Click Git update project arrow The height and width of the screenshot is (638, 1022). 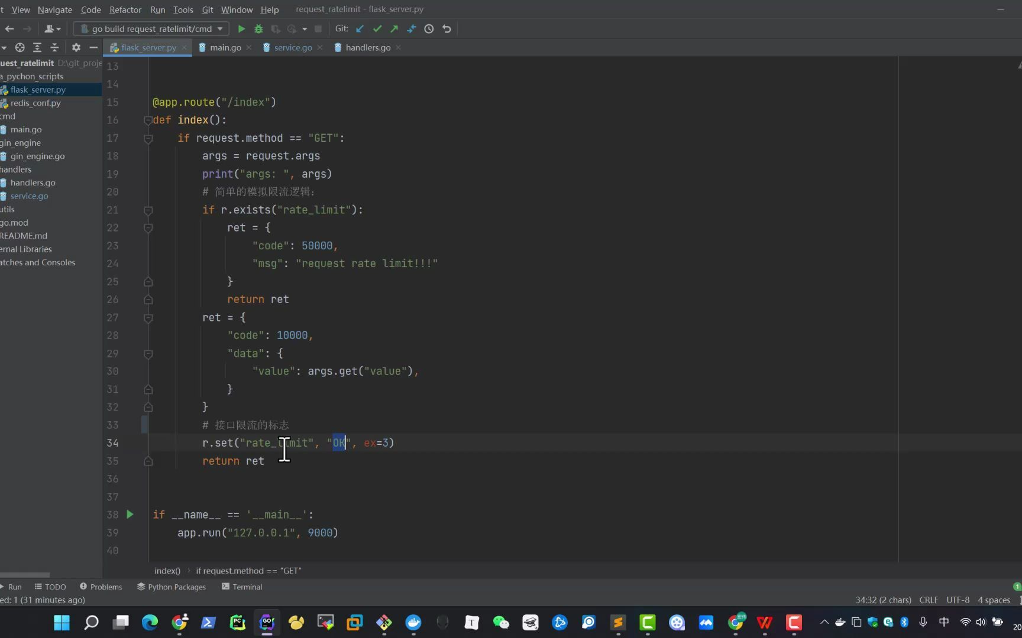click(360, 28)
